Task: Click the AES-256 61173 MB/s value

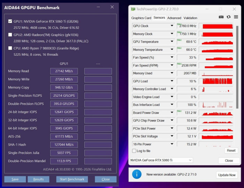Action: [x=64, y=136]
